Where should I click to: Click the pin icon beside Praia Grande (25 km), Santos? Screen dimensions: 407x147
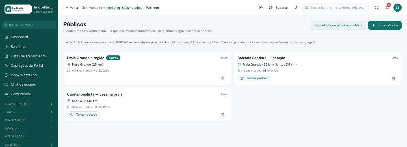239,65
